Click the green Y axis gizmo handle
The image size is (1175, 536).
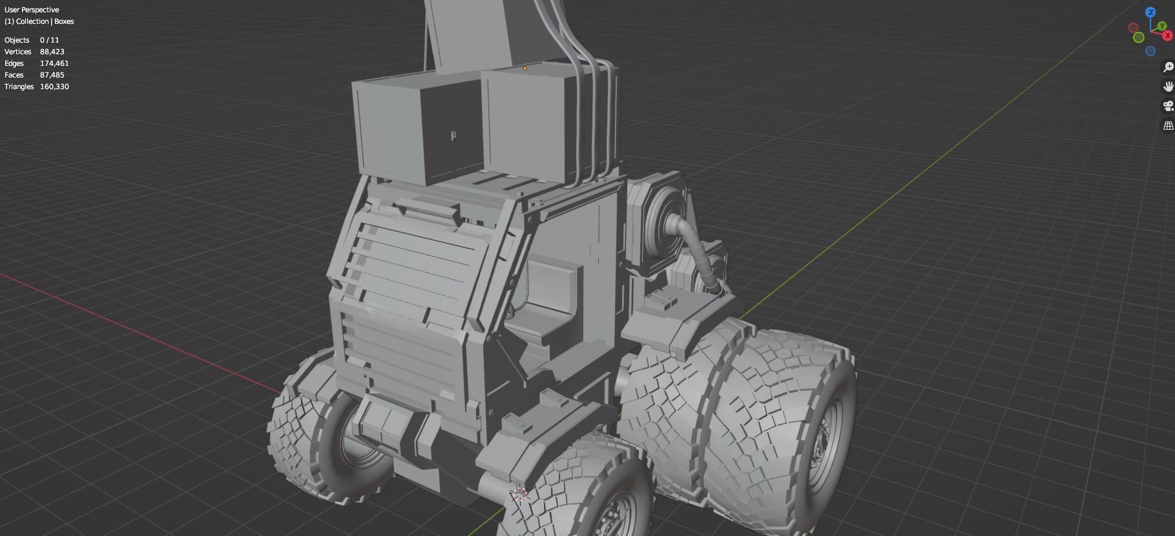tap(1162, 26)
